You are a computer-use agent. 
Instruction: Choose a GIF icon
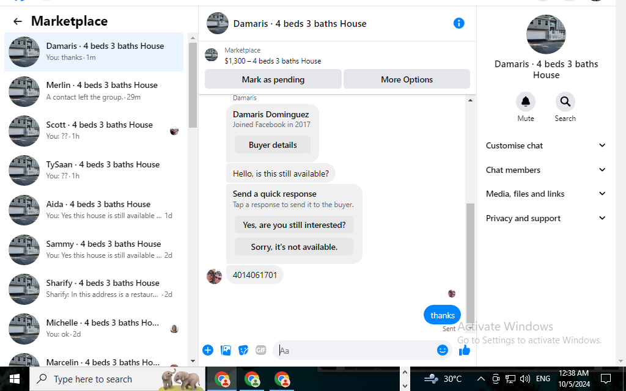click(x=260, y=350)
